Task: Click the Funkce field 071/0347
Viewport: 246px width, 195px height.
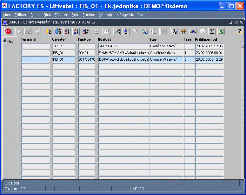Action: pos(87,59)
